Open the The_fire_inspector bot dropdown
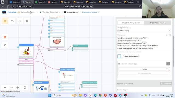Viewport: 175px width, 98px height. coord(50,12)
